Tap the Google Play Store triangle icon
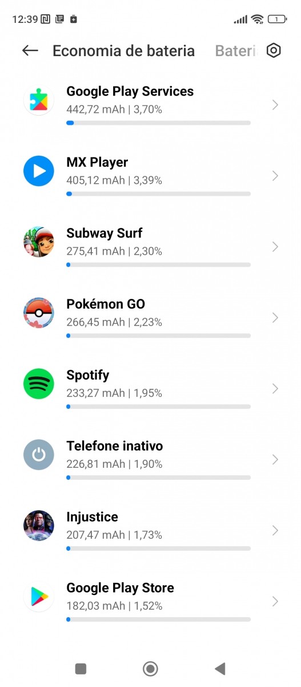This screenshot has height=687, width=301. click(39, 597)
